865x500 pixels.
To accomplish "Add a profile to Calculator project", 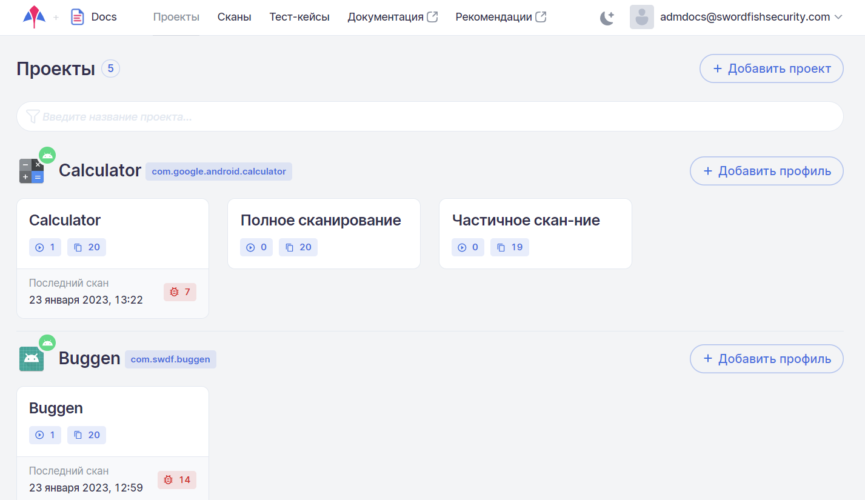I will [767, 171].
